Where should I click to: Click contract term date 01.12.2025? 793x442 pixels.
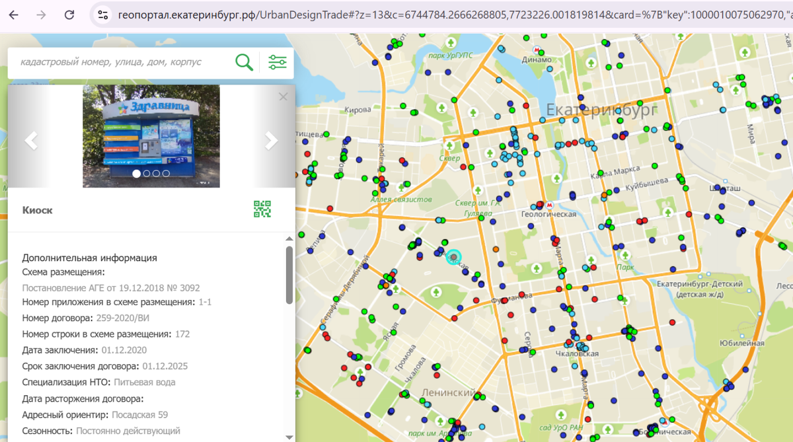click(x=165, y=366)
